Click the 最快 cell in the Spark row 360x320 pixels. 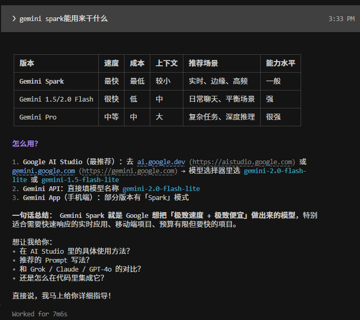point(111,81)
